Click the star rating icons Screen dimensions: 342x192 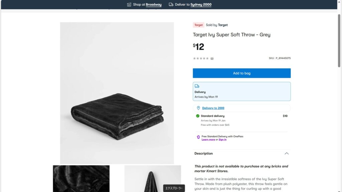point(201,58)
